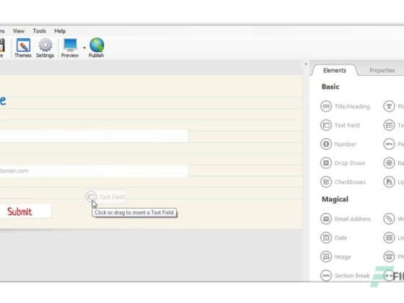Click the Basic section heading
The width and height of the screenshot is (404, 303).
[x=330, y=87]
